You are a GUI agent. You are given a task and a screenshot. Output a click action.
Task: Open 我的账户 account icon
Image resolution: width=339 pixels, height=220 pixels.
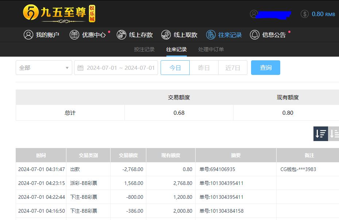tap(28, 35)
